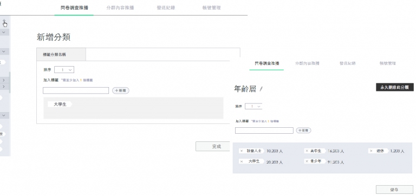Select 問卷調查推播 tab in 年齡層 panel
Viewport: 416px width, 196px height.
(267, 63)
